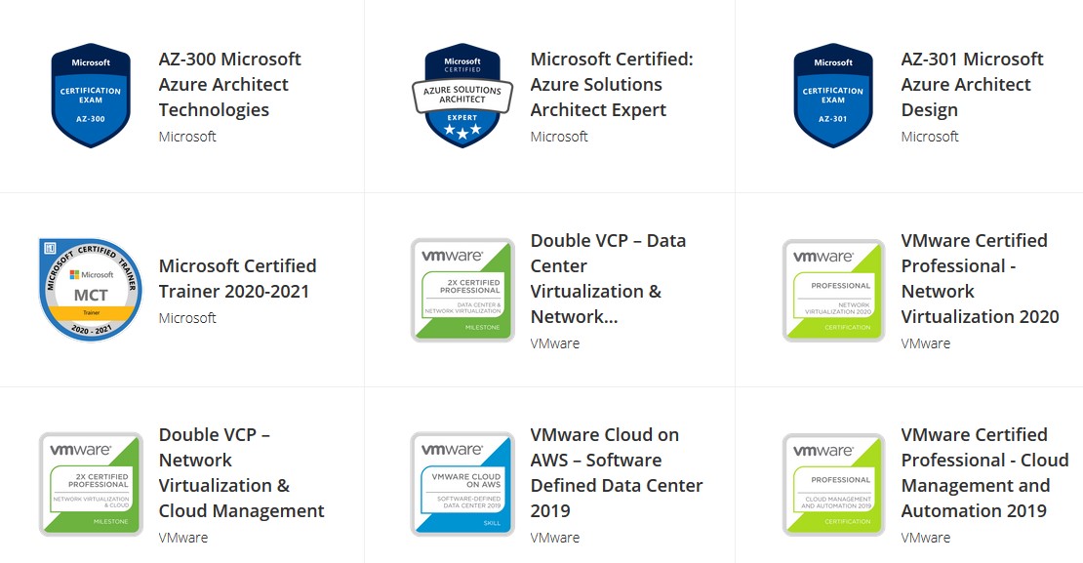1083x563 pixels.
Task: Open Microsoft Certified: Azure Solutions Architect Expert title
Action: 611,84
